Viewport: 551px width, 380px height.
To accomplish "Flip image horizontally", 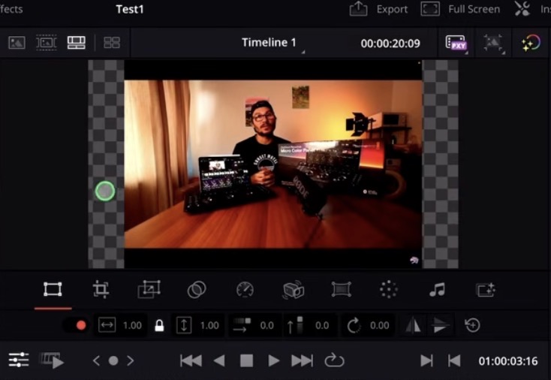I will 413,325.
